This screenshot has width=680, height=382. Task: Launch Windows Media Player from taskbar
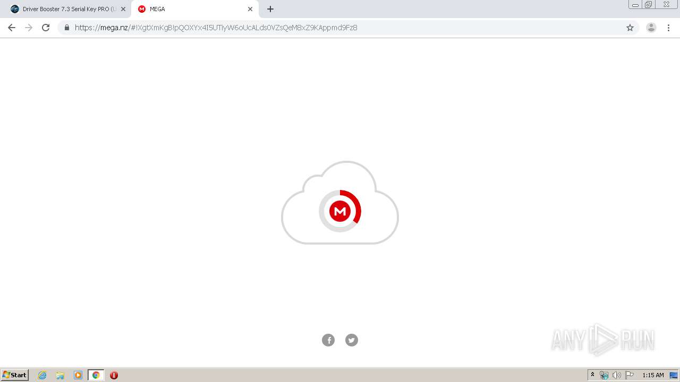coord(78,375)
